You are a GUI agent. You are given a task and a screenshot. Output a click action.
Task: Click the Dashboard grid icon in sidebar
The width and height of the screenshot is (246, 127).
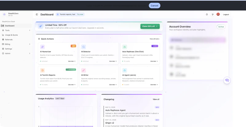[3, 26]
